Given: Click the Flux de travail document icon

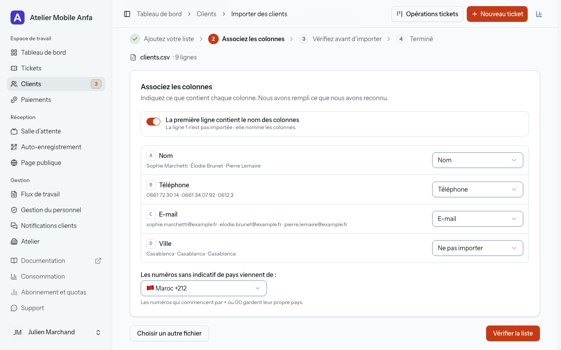Looking at the screenshot, I should click(x=14, y=194).
